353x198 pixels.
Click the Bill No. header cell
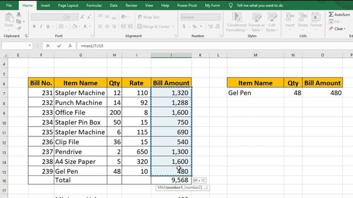click(x=41, y=83)
